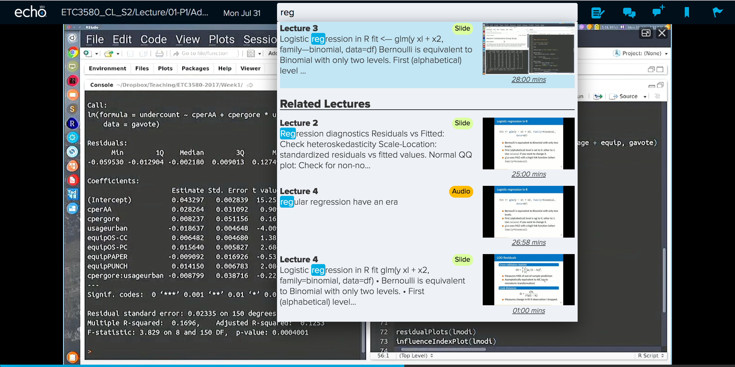This screenshot has width=735, height=367.
Task: Switch to the Packages tab
Action: point(195,69)
